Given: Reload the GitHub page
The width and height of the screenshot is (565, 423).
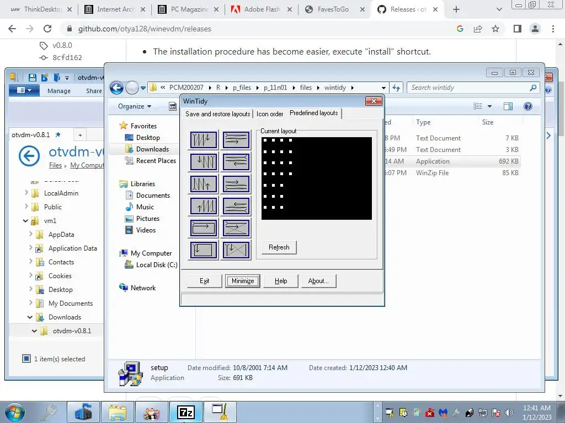Looking at the screenshot, I should (x=47, y=29).
